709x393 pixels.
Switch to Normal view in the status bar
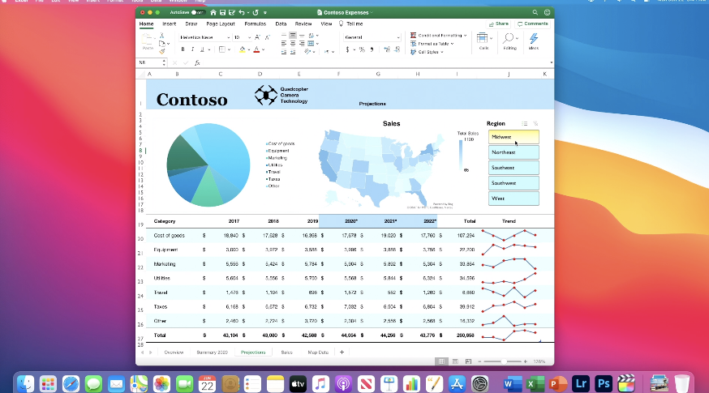(x=441, y=361)
